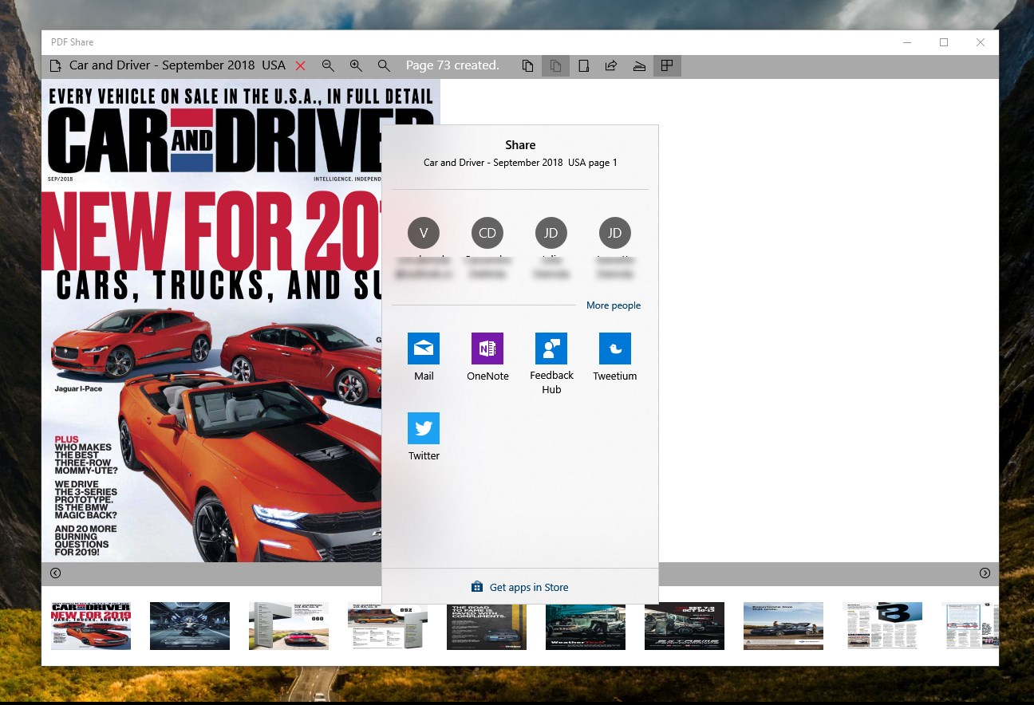The width and height of the screenshot is (1034, 705).
Task: Click the open file icon before document title
Action: [x=55, y=65]
